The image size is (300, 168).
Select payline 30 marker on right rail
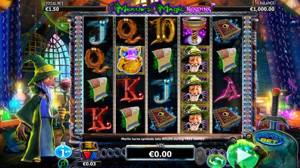(247, 131)
